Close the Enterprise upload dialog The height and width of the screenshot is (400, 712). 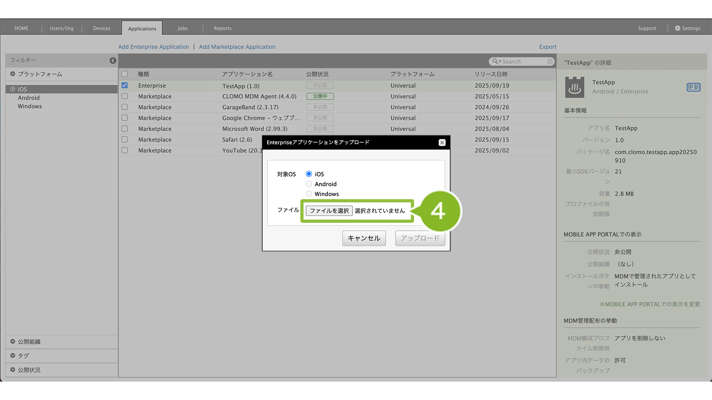tap(442, 142)
